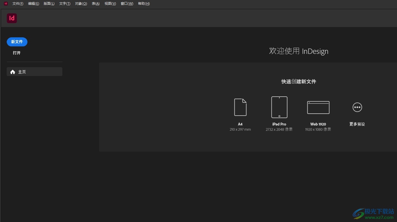397x222 pixels.
Task: Open the 窗口(W) menu
Action: (x=127, y=4)
